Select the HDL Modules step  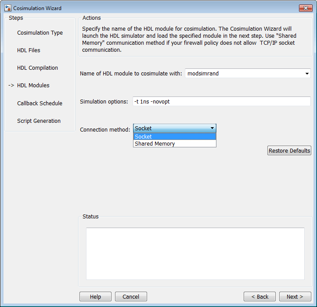click(33, 86)
